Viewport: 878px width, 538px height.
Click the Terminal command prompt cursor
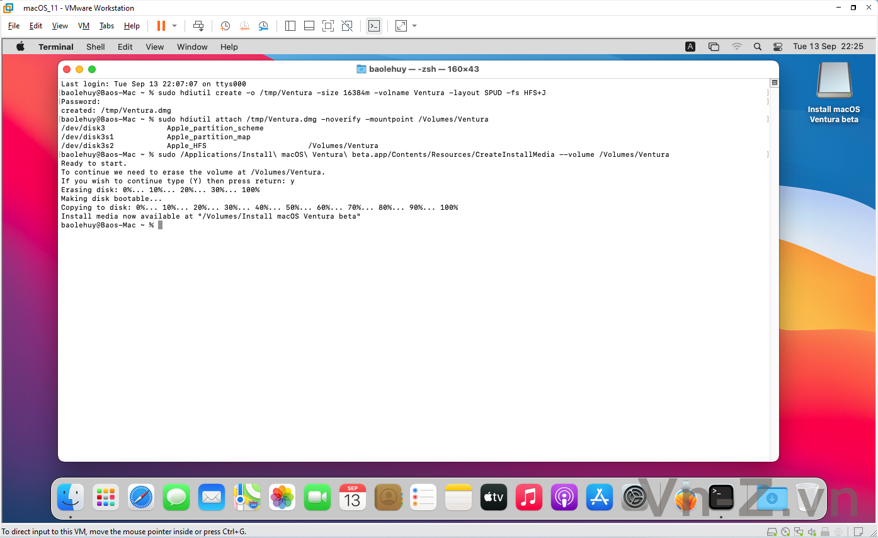point(161,225)
